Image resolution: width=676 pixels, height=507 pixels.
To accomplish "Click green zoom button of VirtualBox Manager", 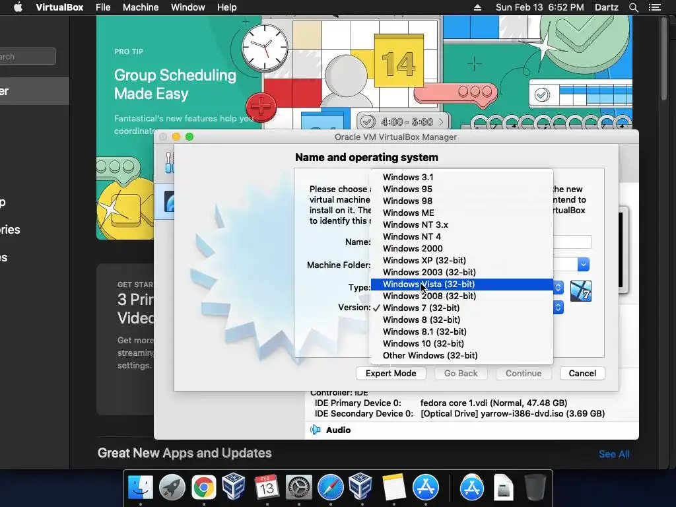I will (189, 137).
